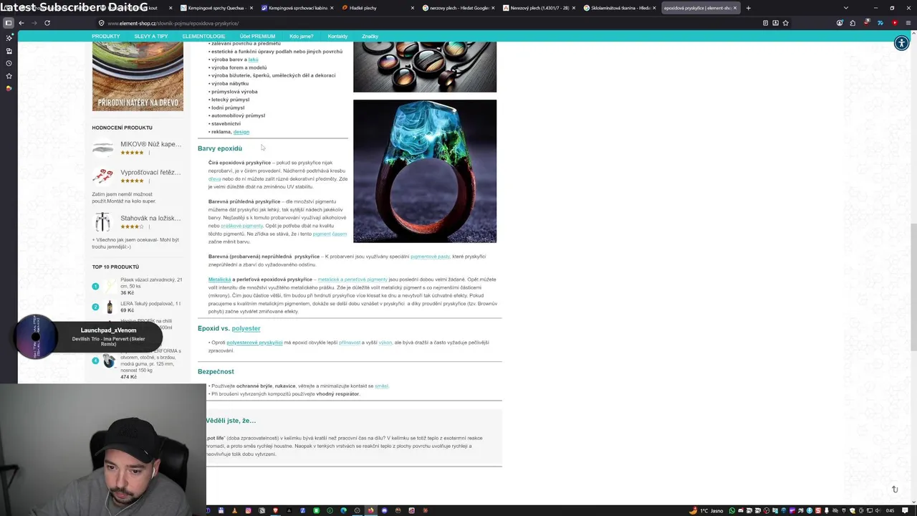
Task: Follow the 'design' link after reklama
Action: pos(241,132)
